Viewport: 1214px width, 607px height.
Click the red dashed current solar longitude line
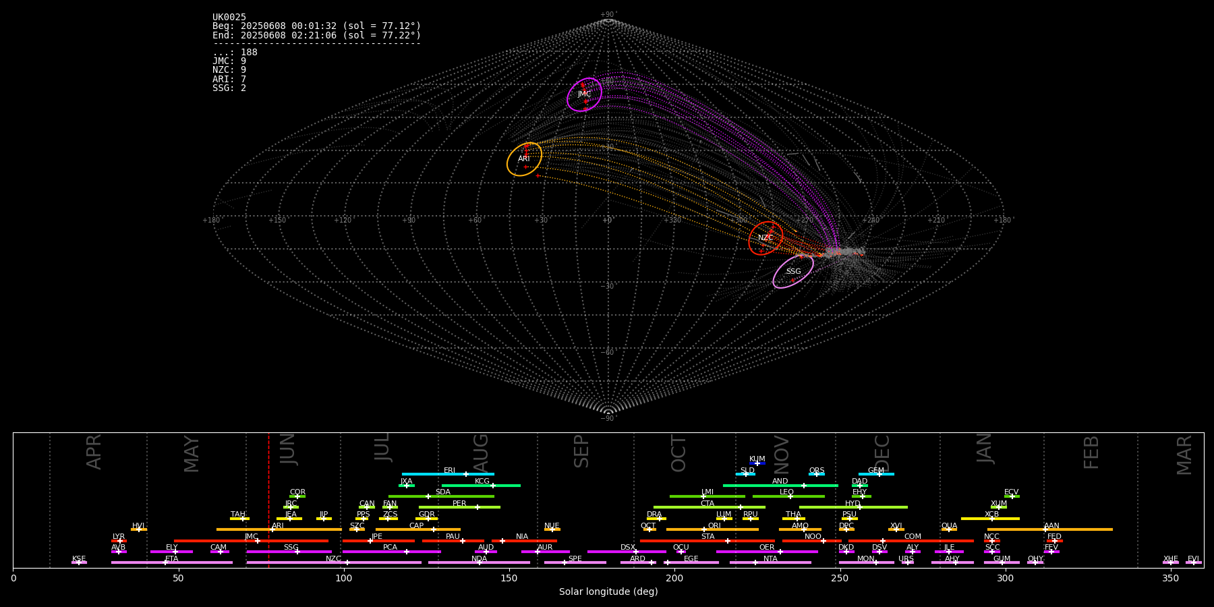268,500
